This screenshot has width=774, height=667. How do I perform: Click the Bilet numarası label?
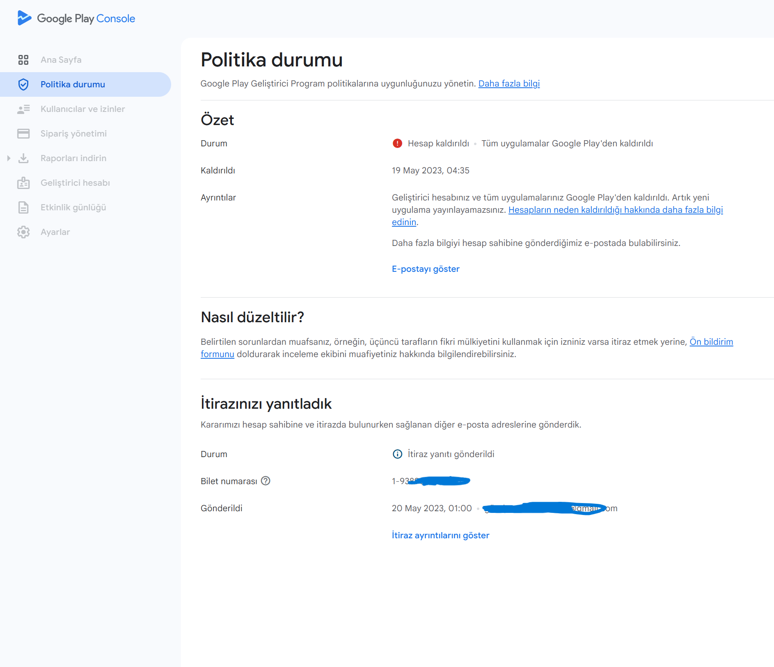coord(229,481)
